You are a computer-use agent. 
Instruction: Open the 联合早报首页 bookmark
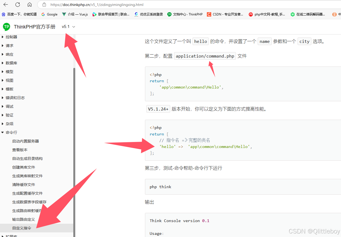pos(111,14)
